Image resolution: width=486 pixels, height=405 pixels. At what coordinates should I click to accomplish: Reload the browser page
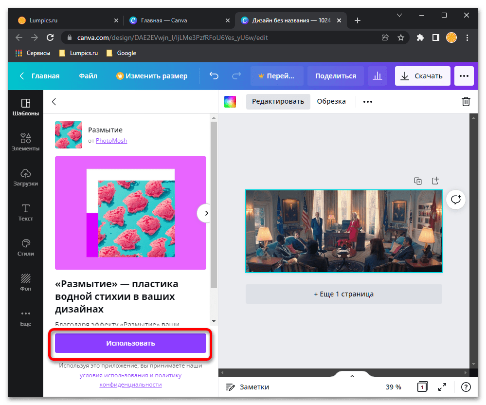click(x=50, y=37)
